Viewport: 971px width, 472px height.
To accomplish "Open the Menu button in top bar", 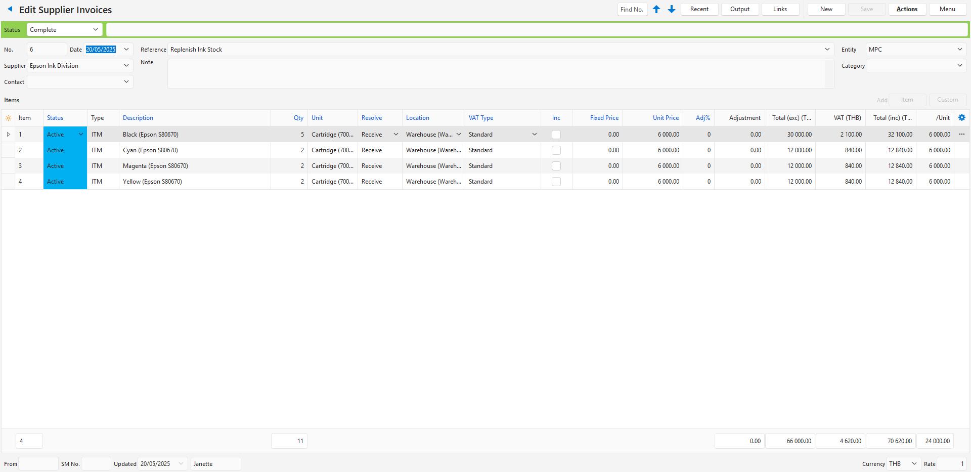I will 947,9.
